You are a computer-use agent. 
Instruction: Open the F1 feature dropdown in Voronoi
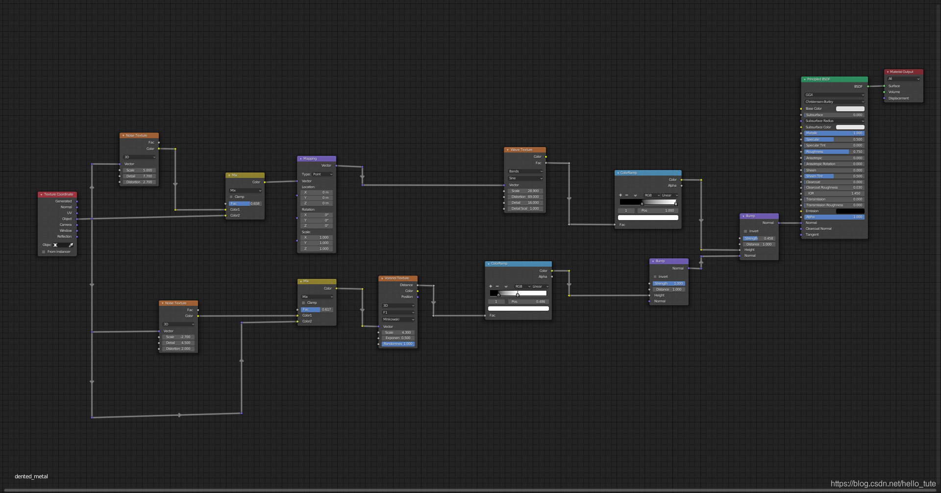398,313
